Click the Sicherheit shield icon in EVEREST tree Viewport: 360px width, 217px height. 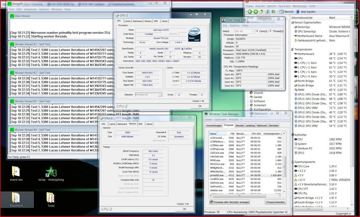tap(251, 105)
